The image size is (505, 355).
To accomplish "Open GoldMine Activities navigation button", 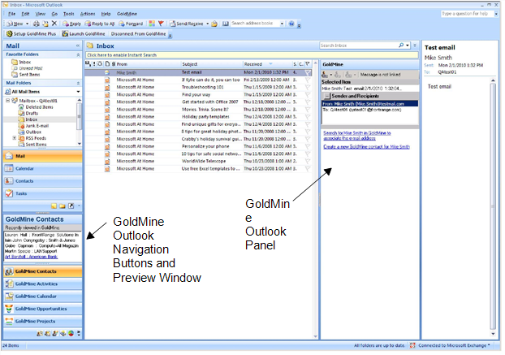I will coord(36,284).
